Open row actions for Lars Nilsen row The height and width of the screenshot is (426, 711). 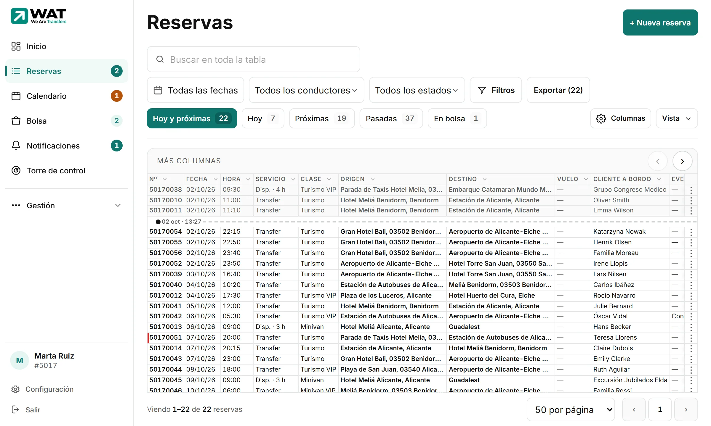(691, 275)
